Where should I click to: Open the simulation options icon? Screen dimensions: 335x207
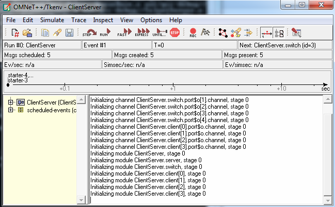tap(296, 33)
